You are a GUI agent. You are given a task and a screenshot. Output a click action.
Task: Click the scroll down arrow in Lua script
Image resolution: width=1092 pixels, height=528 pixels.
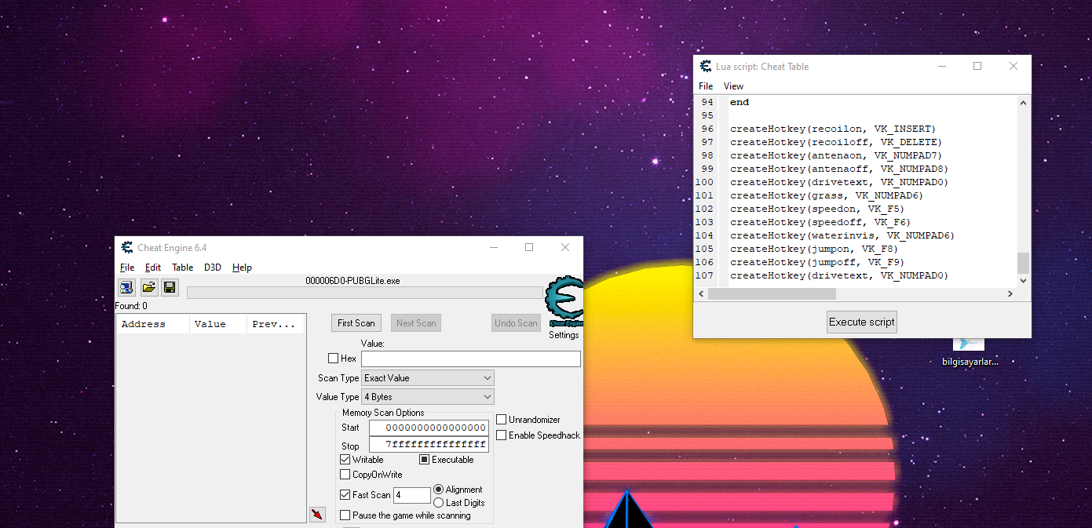point(1023,280)
